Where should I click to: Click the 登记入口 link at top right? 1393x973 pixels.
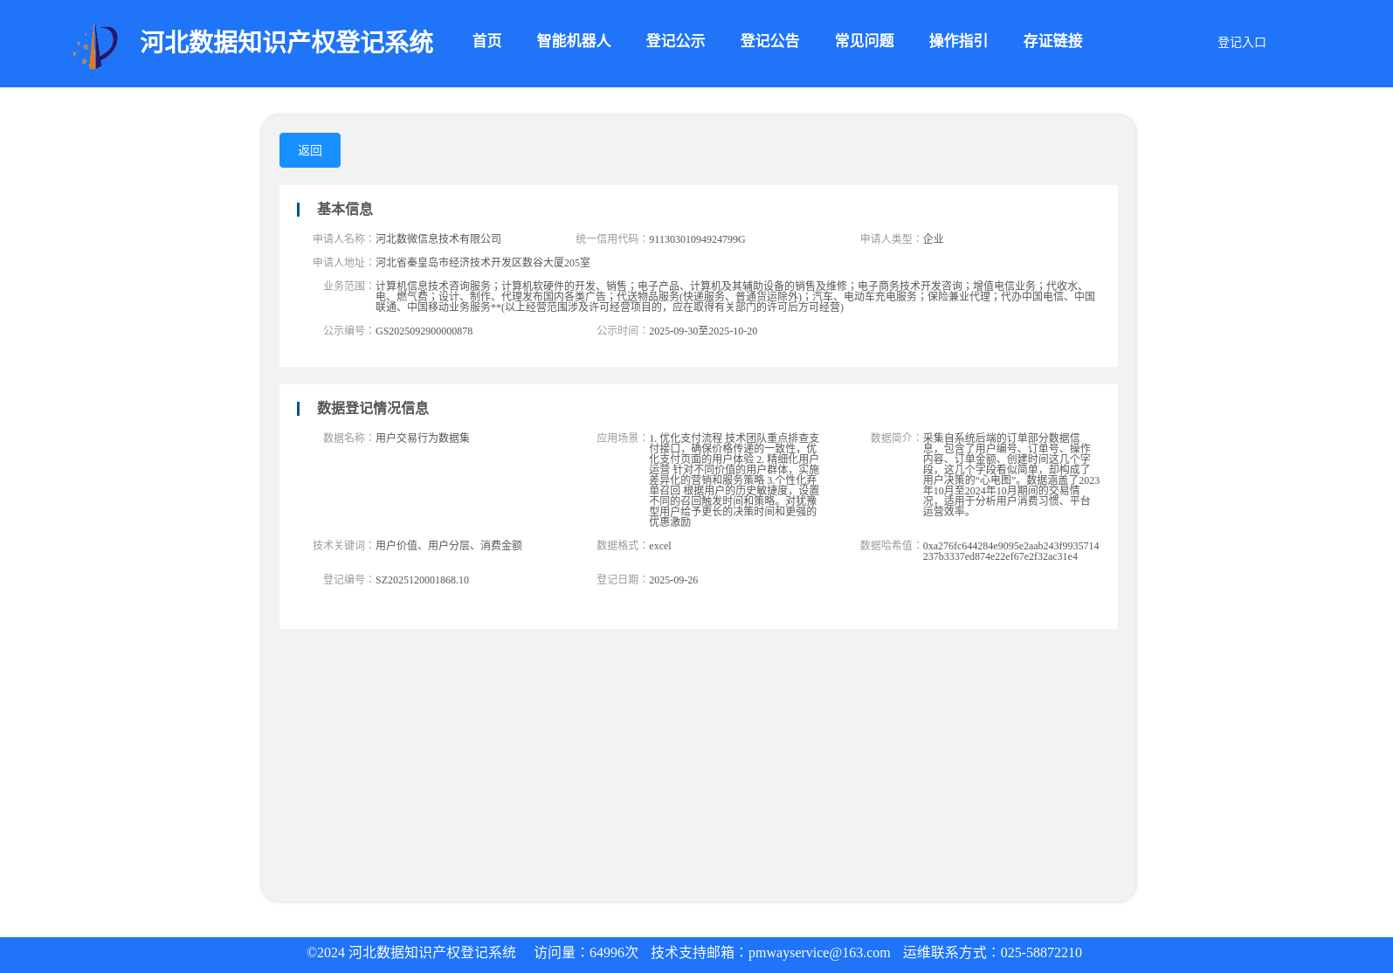pyautogui.click(x=1241, y=42)
